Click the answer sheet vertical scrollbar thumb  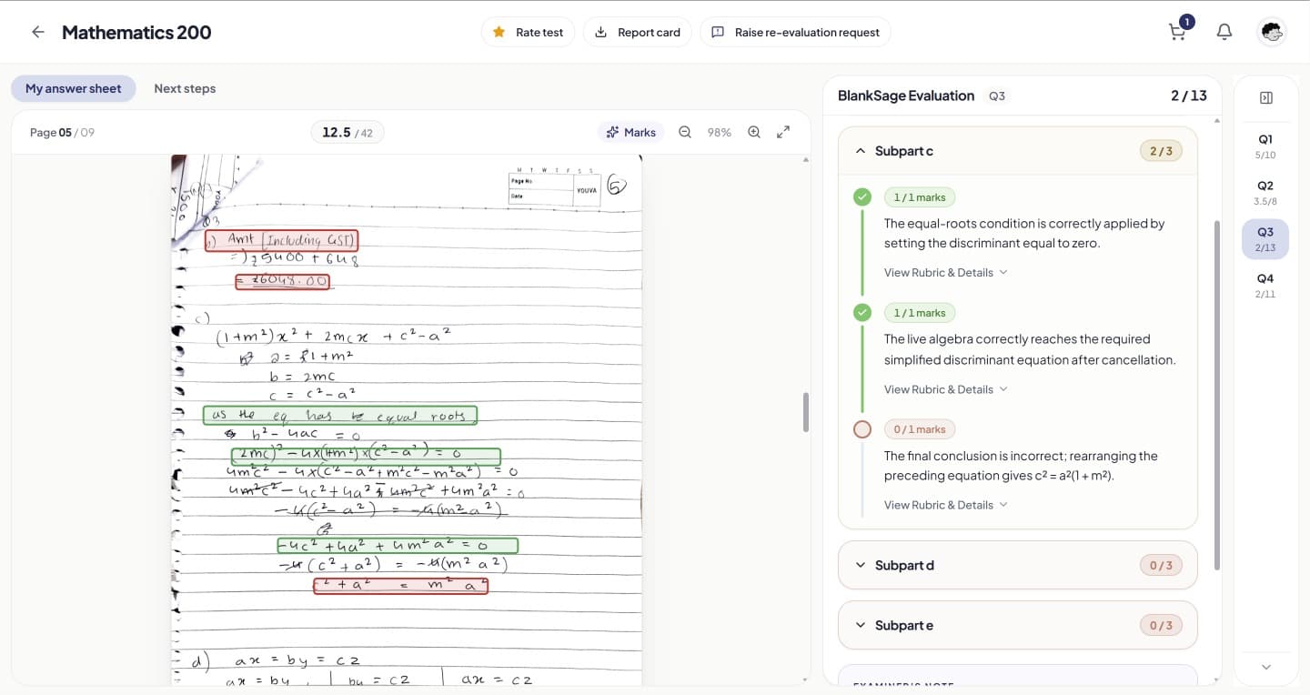click(805, 412)
